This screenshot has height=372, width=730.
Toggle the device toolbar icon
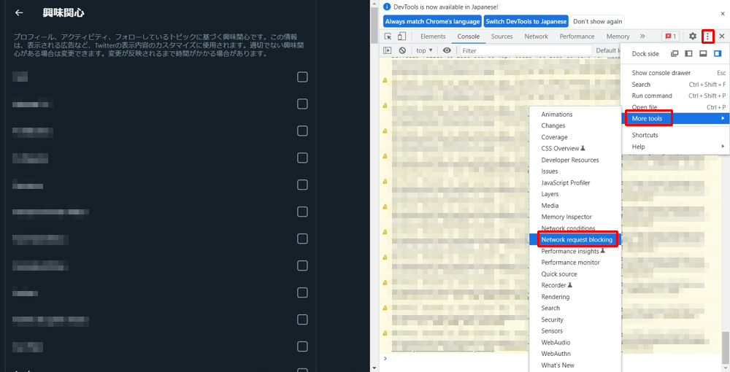401,36
